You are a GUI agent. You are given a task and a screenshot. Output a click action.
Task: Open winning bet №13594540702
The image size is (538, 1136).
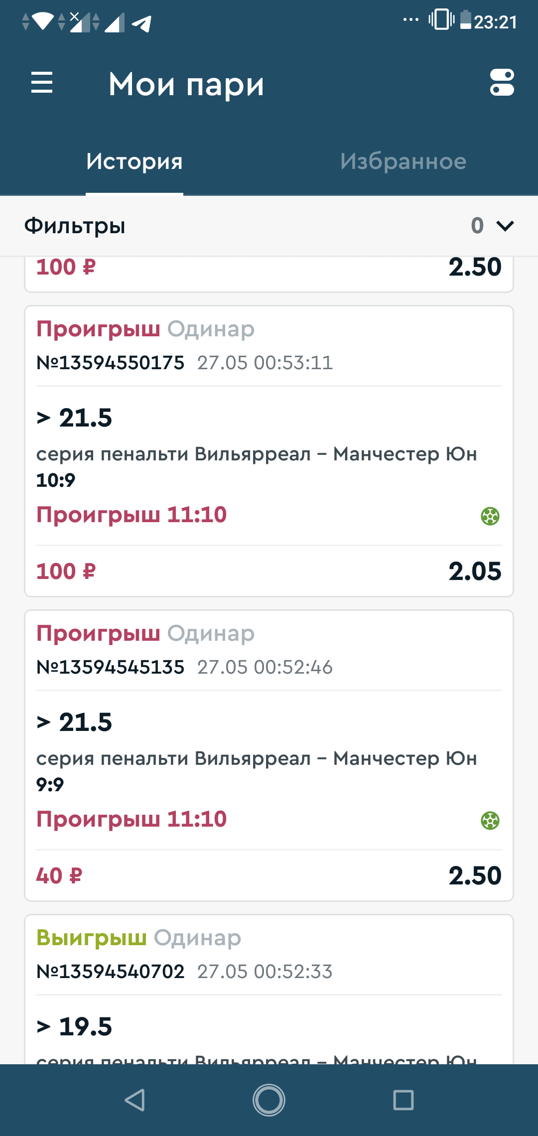click(111, 972)
